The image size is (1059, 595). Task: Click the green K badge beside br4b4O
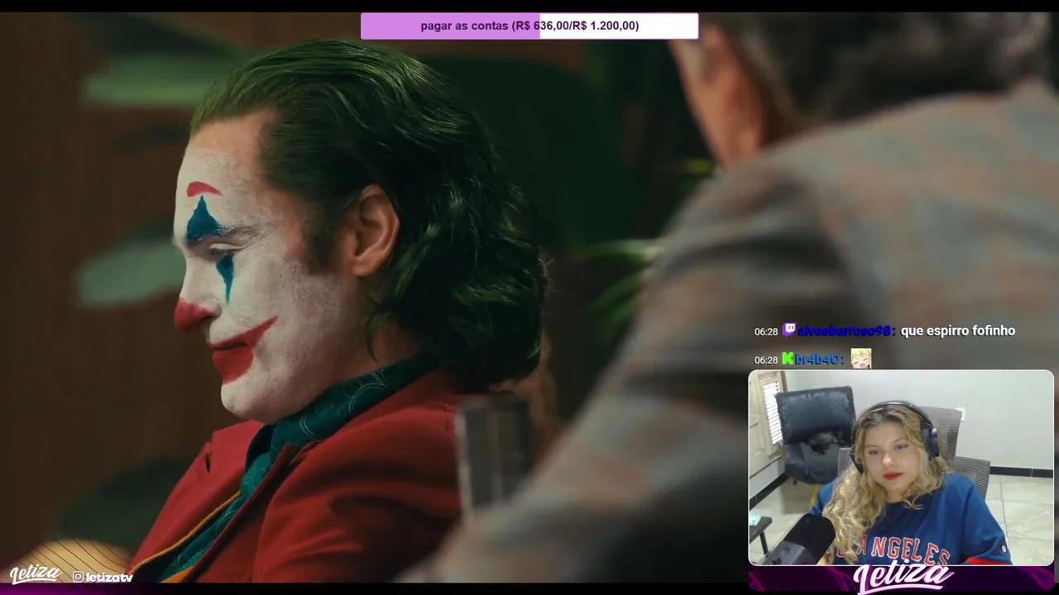(x=788, y=359)
